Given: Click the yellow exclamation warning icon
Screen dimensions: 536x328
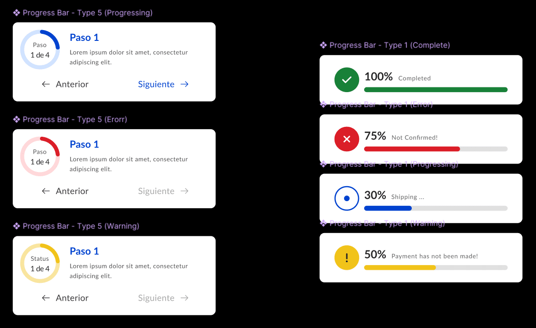Looking at the screenshot, I should click(347, 258).
